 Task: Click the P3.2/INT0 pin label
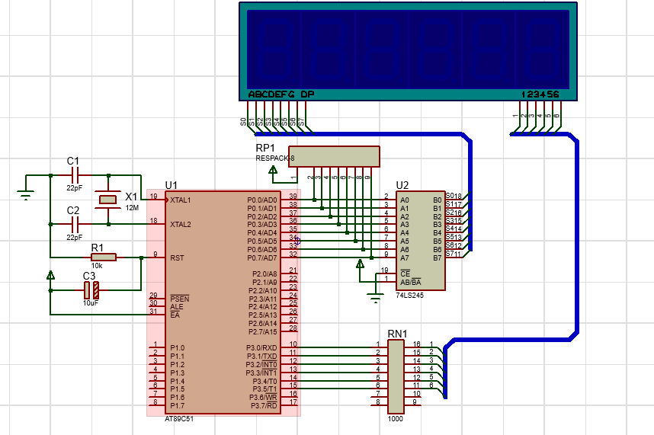point(261,365)
